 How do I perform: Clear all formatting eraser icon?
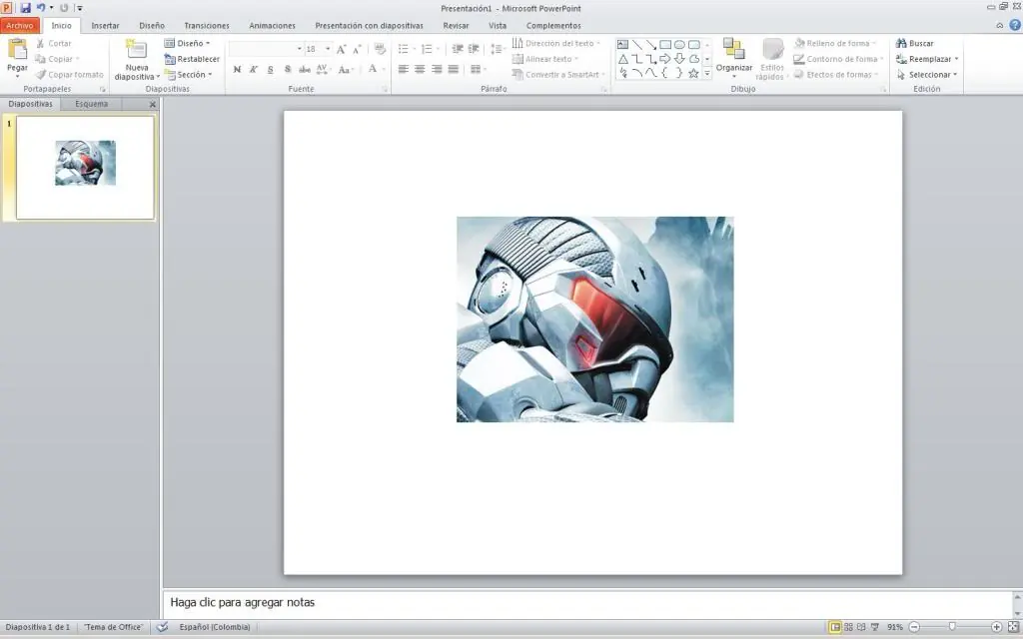[x=380, y=49]
